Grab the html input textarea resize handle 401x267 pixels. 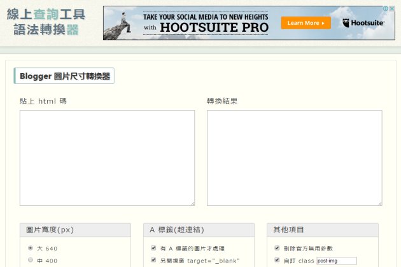(x=193, y=203)
